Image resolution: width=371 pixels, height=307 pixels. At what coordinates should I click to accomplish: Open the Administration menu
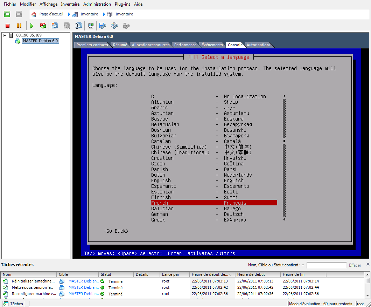tap(97, 4)
